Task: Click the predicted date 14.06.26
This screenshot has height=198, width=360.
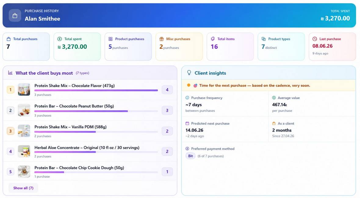Action: 194,130
